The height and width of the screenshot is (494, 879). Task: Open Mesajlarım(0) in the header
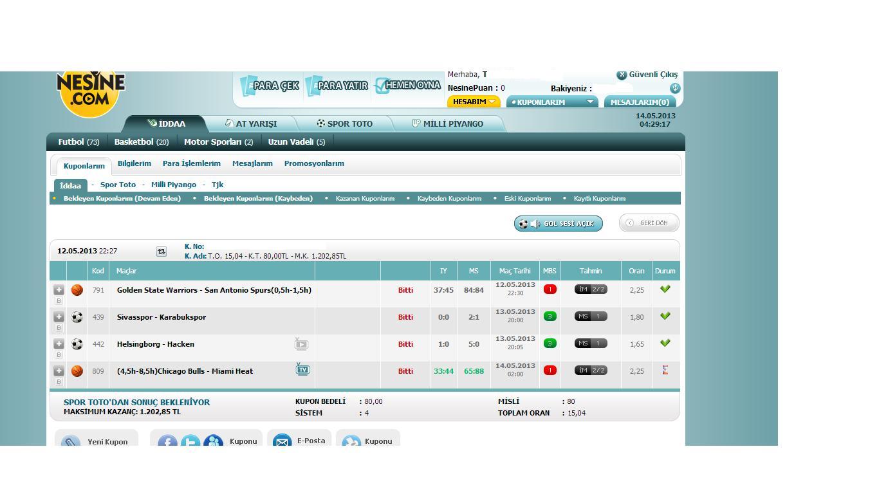pyautogui.click(x=640, y=102)
